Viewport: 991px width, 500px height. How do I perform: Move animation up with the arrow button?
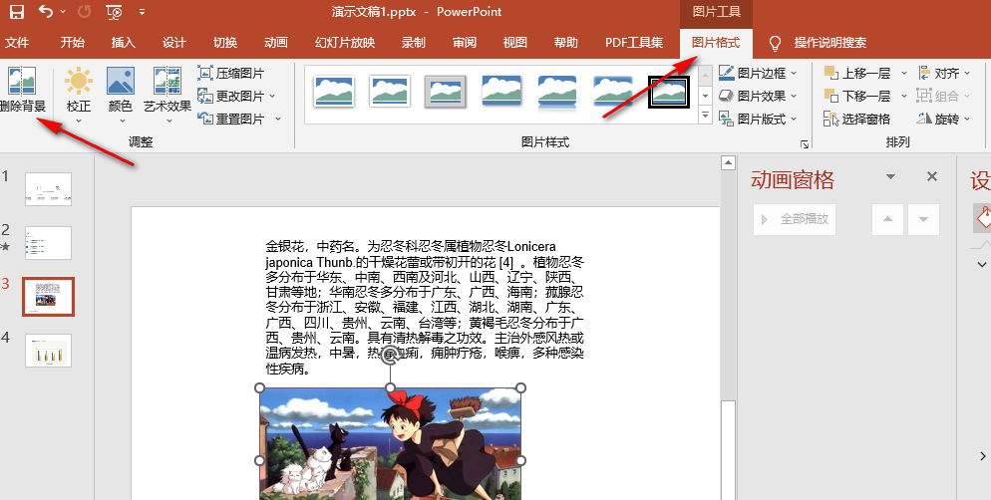[887, 219]
